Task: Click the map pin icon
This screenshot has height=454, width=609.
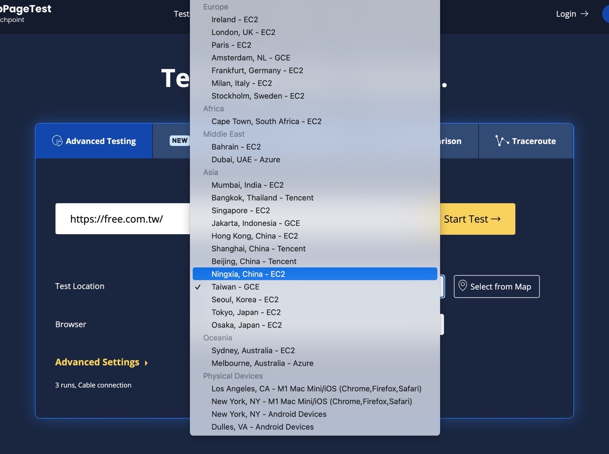Action: tap(462, 286)
